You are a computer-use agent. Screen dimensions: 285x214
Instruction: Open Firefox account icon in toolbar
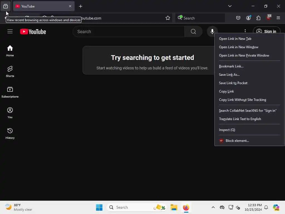point(248,18)
